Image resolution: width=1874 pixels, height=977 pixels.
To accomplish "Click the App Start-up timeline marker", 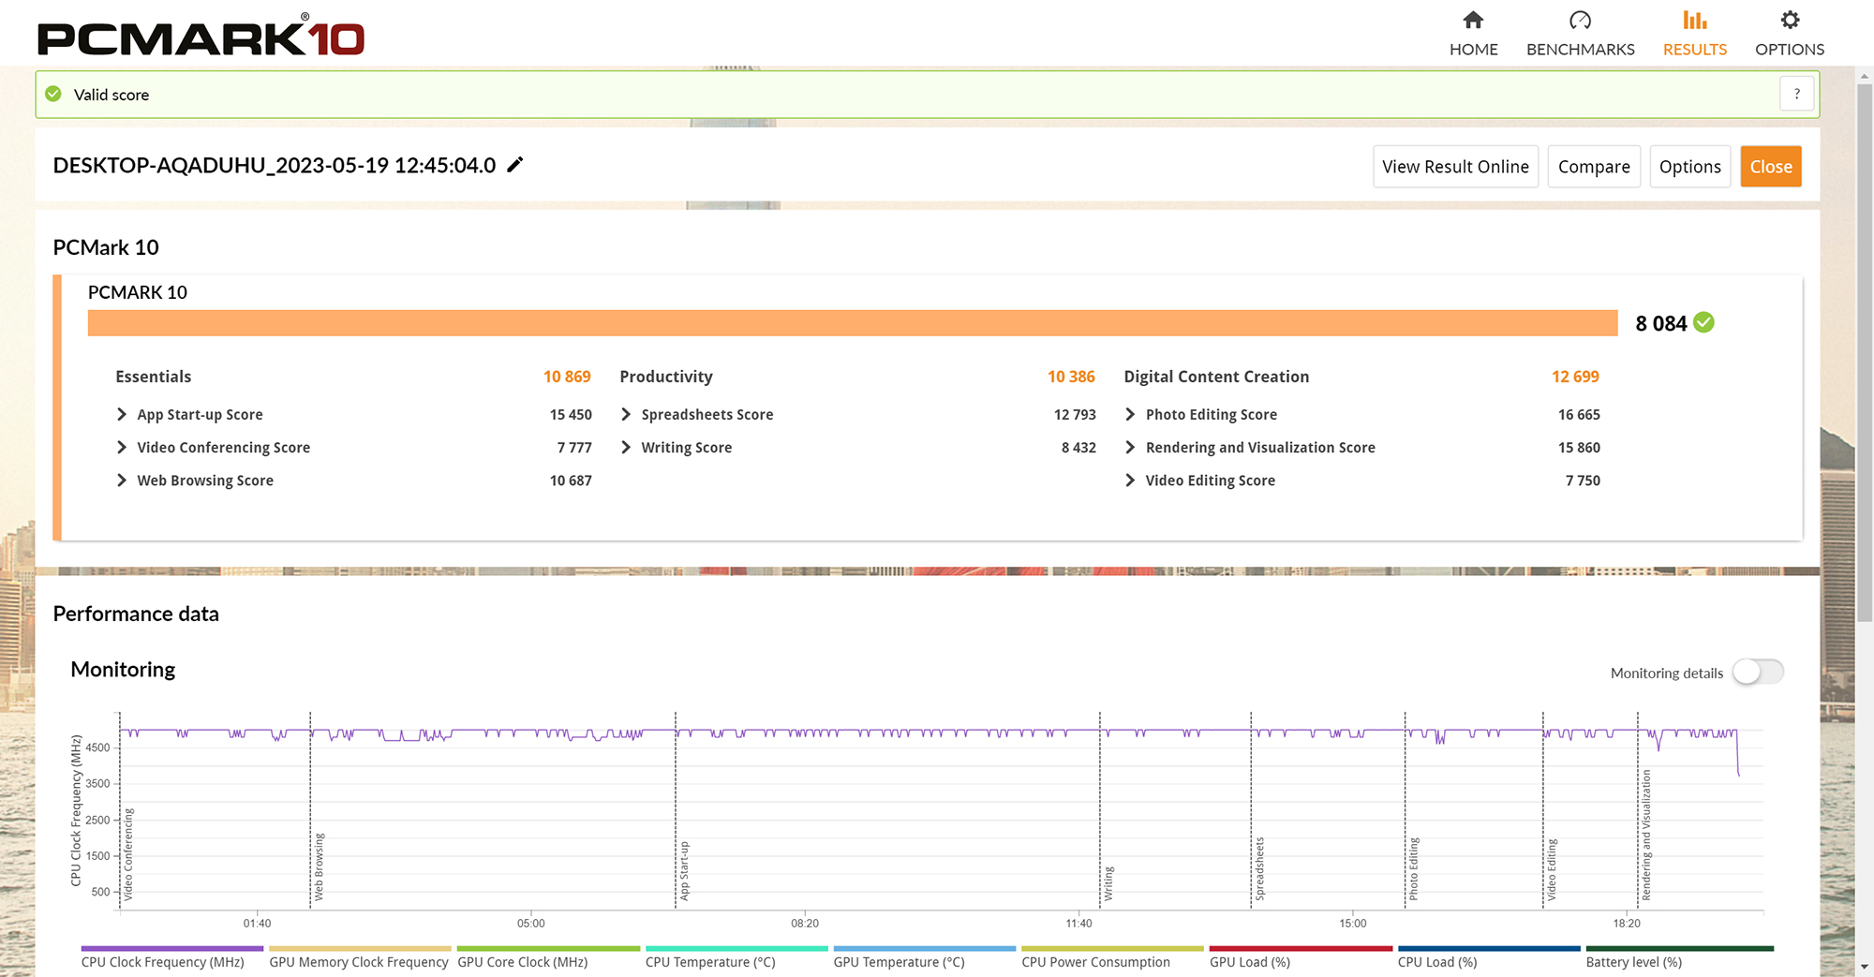I will (684, 871).
